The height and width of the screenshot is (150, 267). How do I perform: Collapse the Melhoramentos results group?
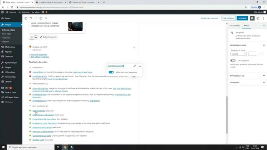click(30, 84)
